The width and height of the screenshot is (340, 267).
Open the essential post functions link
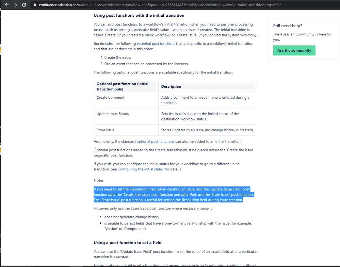[x=156, y=44]
